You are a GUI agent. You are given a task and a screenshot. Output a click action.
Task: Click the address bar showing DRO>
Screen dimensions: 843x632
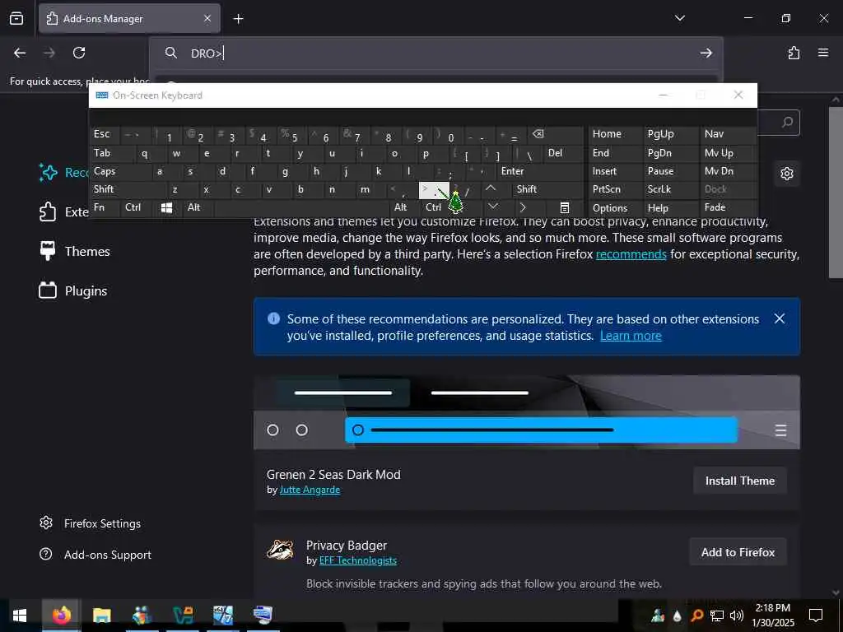tap(435, 53)
